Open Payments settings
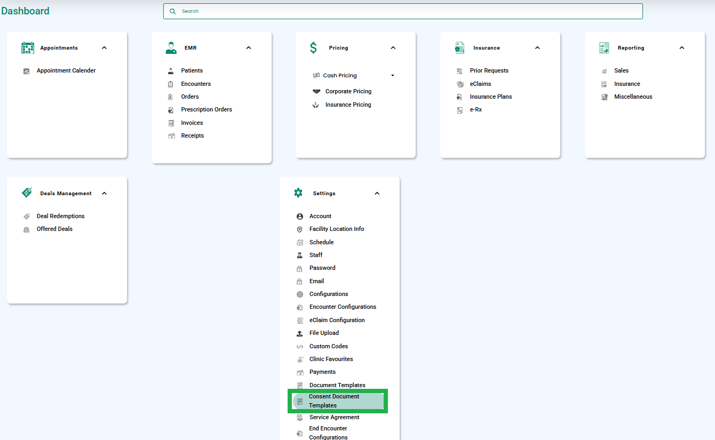Viewport: 715px width, 440px height. tap(323, 372)
